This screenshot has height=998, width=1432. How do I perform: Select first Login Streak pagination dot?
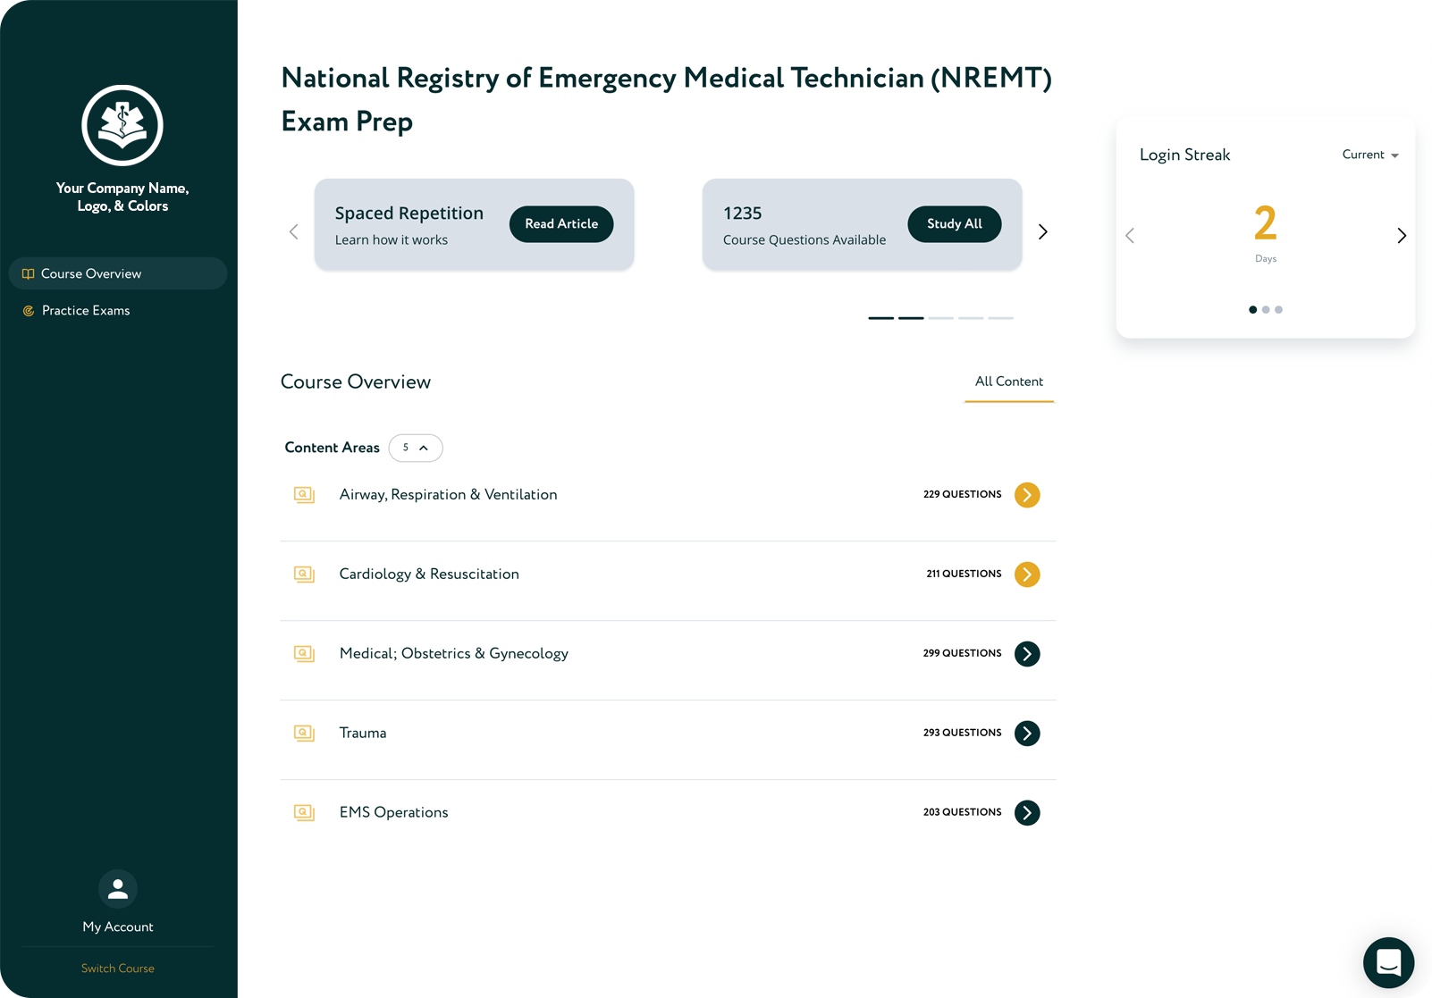[x=1252, y=310]
